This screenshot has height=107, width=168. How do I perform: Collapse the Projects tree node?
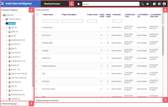pos(4,23)
